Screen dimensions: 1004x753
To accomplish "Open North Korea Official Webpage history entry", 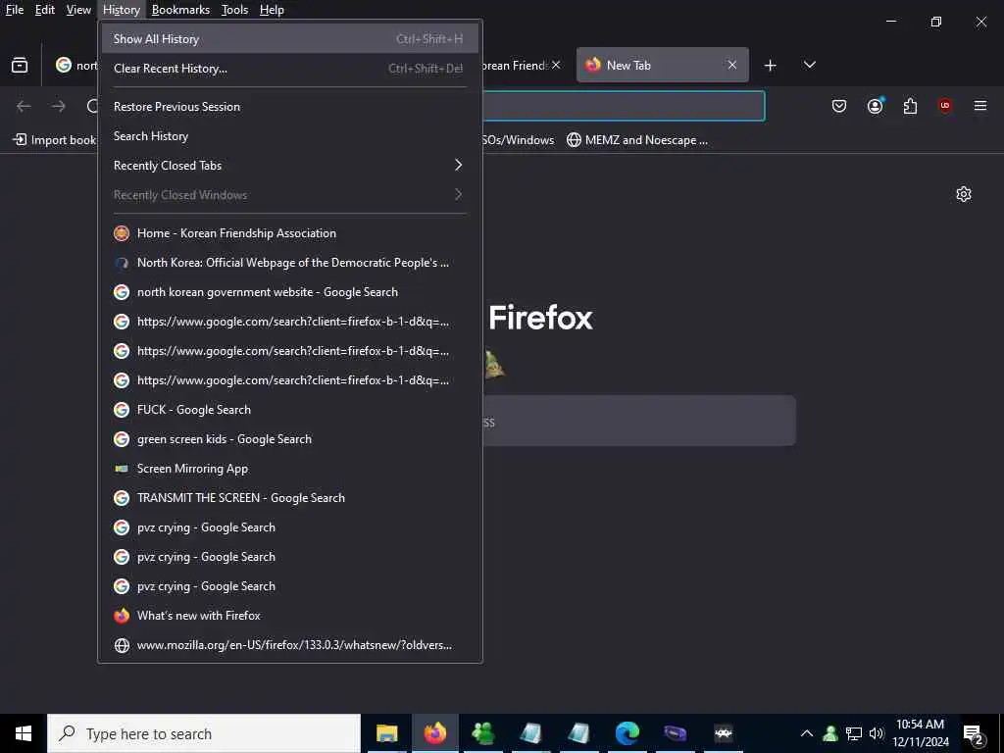I will click(x=289, y=263).
